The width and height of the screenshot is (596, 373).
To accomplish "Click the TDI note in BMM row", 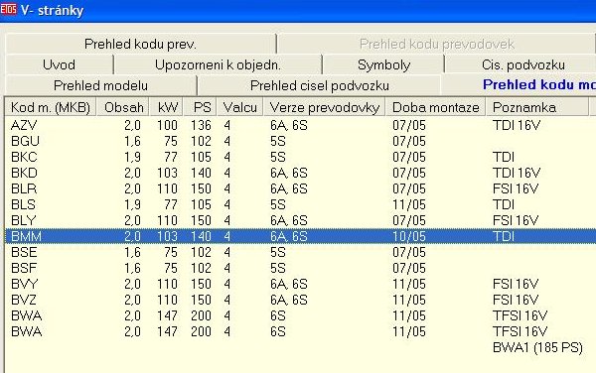I will point(504,236).
